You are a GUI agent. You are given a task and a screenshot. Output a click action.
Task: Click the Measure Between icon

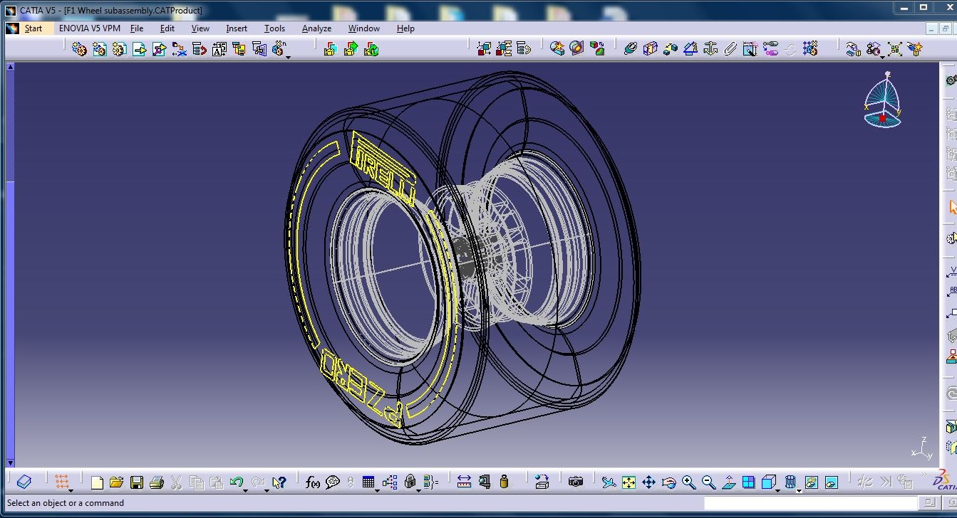pos(465,482)
